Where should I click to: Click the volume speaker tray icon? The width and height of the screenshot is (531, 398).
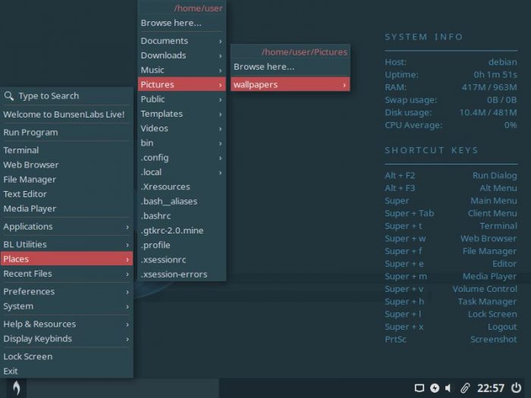click(448, 388)
